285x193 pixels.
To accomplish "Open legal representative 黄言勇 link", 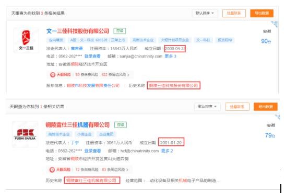I will [x=77, y=49].
